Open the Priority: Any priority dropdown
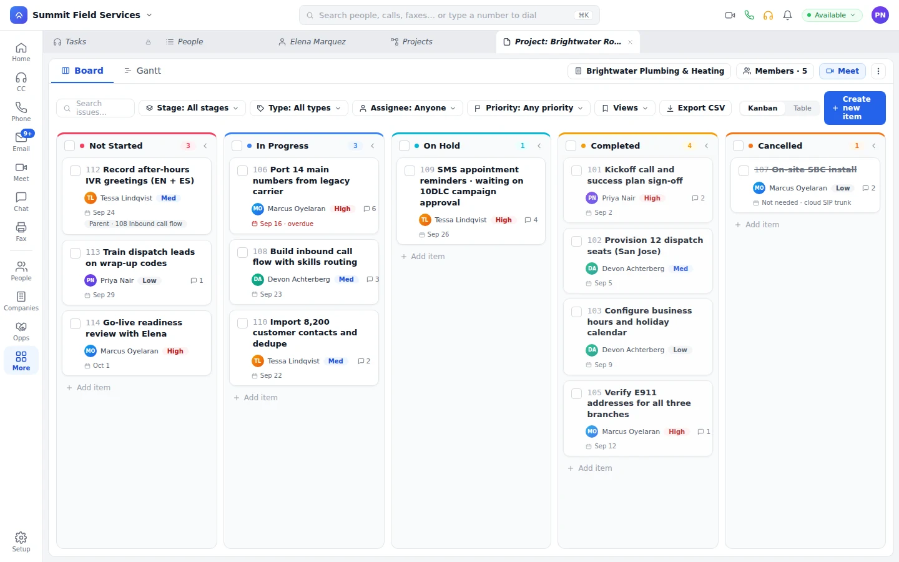The height and width of the screenshot is (562, 899). click(529, 108)
